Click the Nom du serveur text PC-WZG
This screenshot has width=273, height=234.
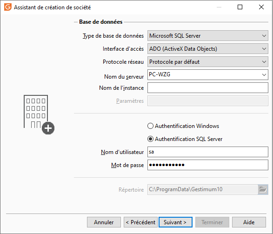pos(160,74)
